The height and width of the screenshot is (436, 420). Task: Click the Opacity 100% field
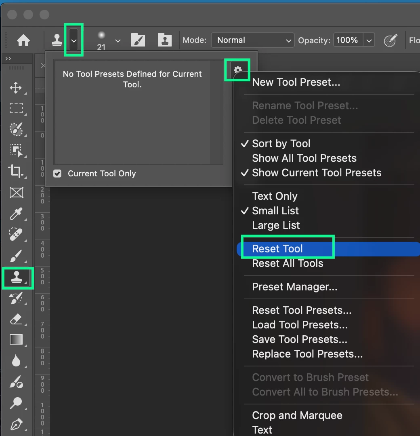(348, 40)
